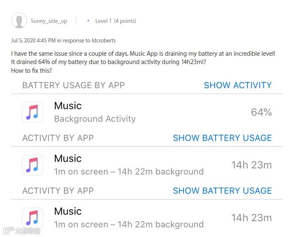Tap the last SHOW BATTERY USAGE link

[222, 191]
